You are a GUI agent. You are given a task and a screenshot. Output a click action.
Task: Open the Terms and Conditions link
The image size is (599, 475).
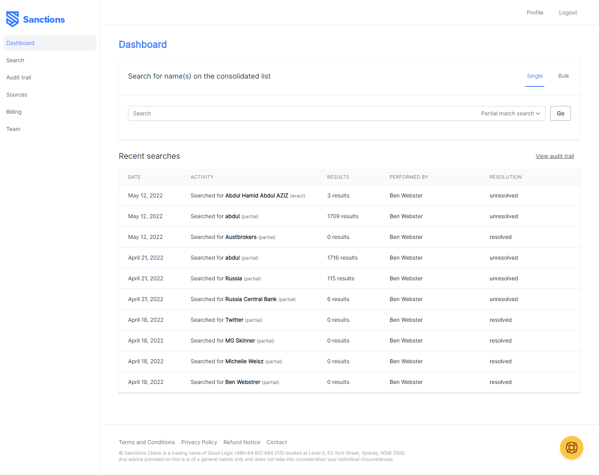pos(147,442)
